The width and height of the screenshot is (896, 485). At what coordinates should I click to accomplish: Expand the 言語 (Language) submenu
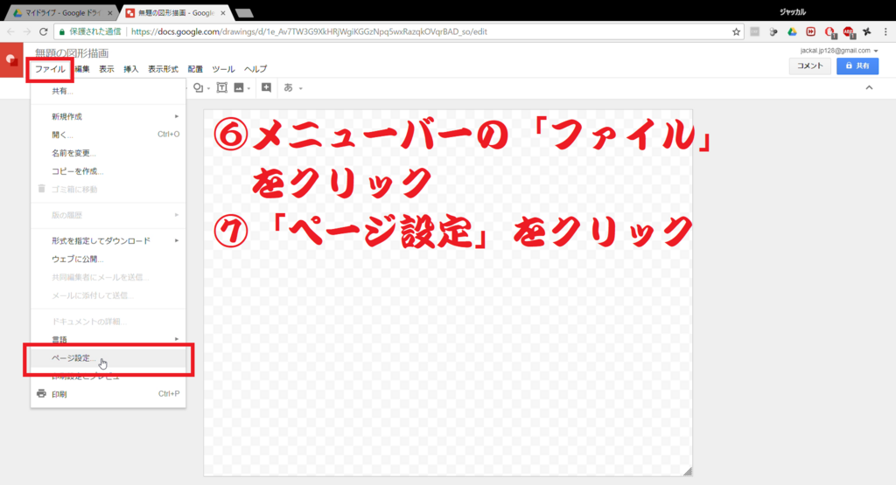point(108,339)
